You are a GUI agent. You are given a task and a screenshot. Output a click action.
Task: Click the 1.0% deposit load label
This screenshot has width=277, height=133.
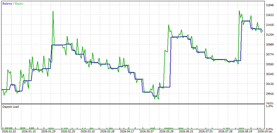(x=269, y=106)
